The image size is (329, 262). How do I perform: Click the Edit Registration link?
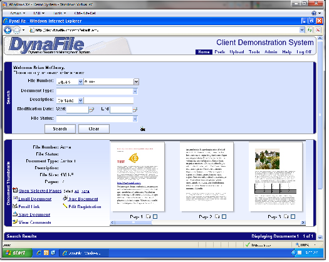[x=85, y=207]
